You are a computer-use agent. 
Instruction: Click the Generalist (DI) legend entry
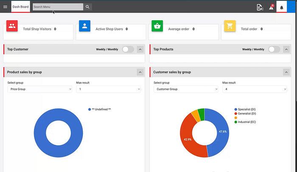[x=245, y=114]
